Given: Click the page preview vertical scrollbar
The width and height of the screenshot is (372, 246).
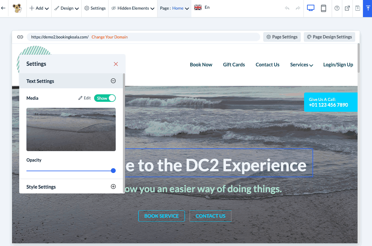Looking at the screenshot, I should tap(358, 58).
